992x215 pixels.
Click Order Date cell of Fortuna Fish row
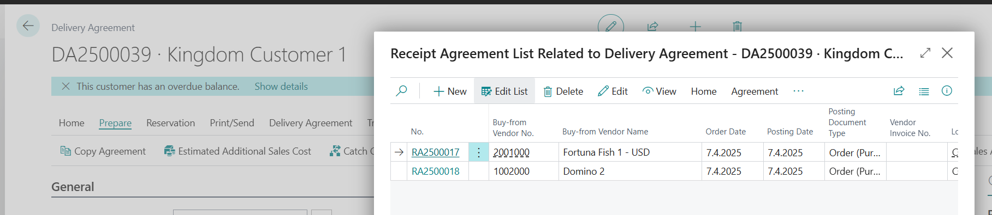[x=732, y=152]
